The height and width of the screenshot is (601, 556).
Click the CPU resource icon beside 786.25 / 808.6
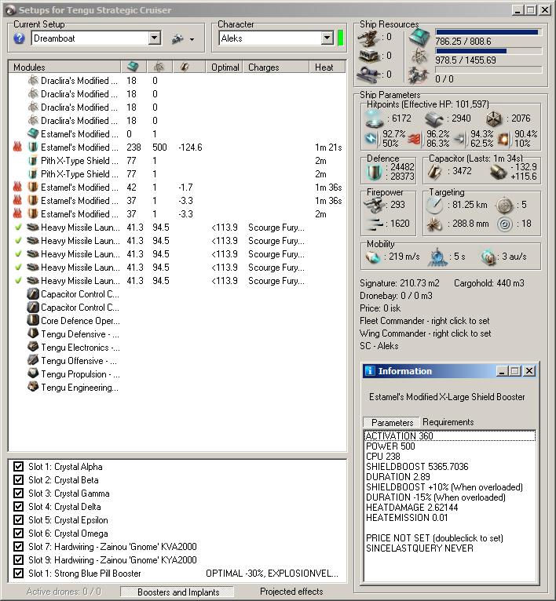[x=420, y=38]
